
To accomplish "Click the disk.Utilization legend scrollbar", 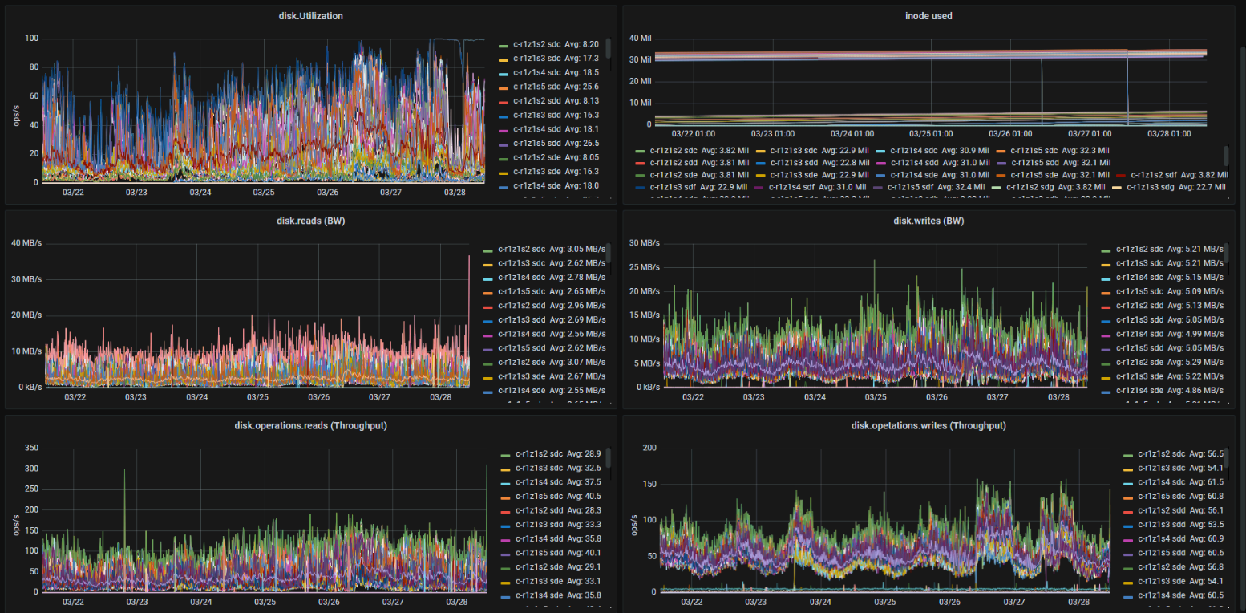I will [x=608, y=48].
